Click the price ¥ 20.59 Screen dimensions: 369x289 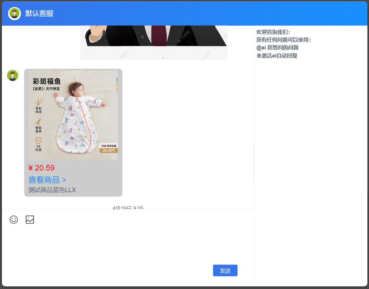(x=42, y=168)
